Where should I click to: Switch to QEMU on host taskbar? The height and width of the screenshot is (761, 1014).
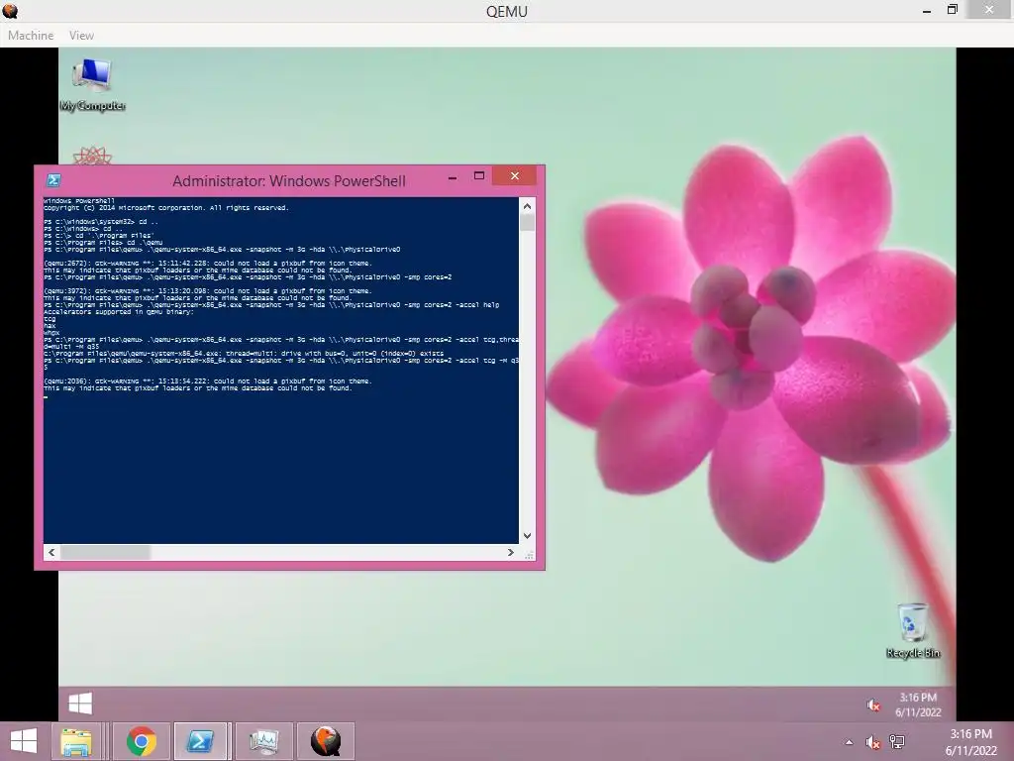point(325,741)
